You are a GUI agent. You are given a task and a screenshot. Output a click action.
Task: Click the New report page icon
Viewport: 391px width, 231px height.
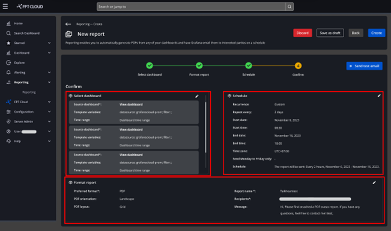click(x=69, y=34)
